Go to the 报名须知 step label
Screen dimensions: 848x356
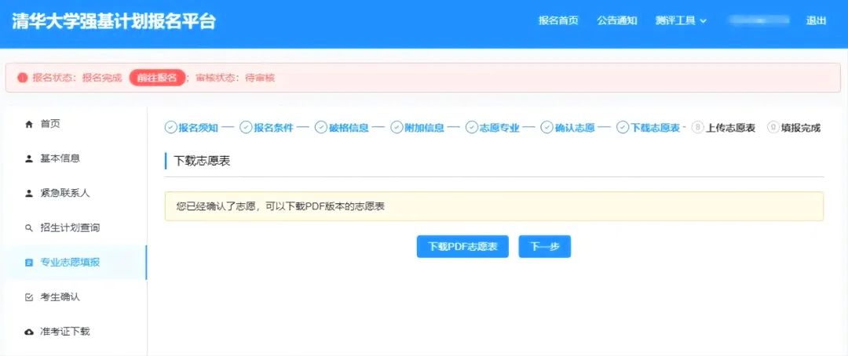click(198, 128)
